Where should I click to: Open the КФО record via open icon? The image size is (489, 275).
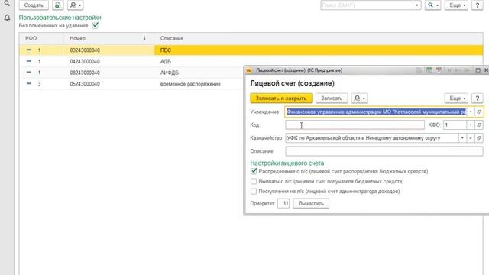pos(479,125)
